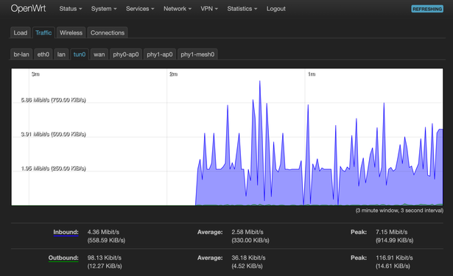453x276 pixels.
Task: Click the green underlined Outbound label
Action: pyautogui.click(x=63, y=258)
